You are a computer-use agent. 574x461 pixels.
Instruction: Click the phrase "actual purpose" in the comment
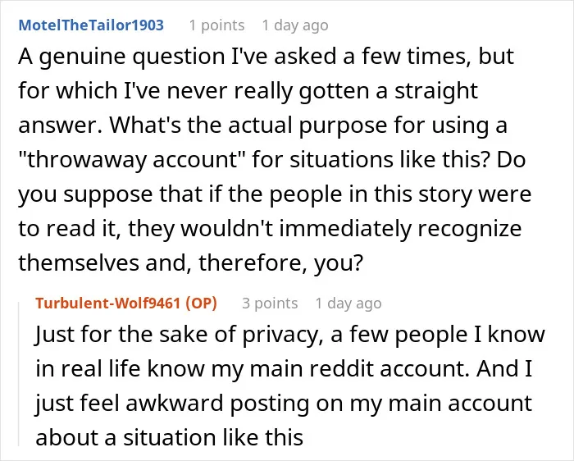tap(307, 126)
